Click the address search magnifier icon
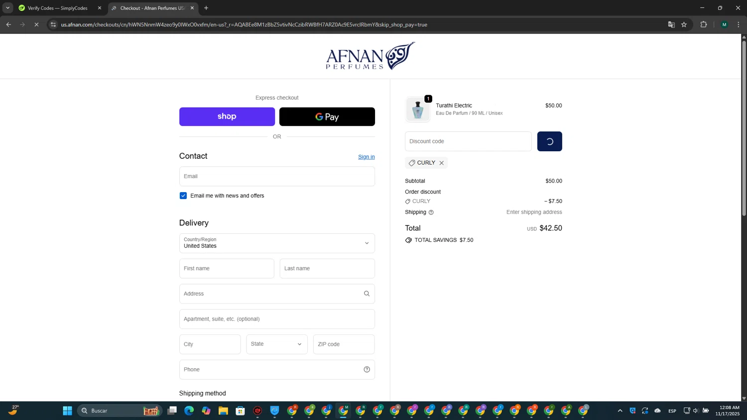The image size is (747, 420). point(367,294)
